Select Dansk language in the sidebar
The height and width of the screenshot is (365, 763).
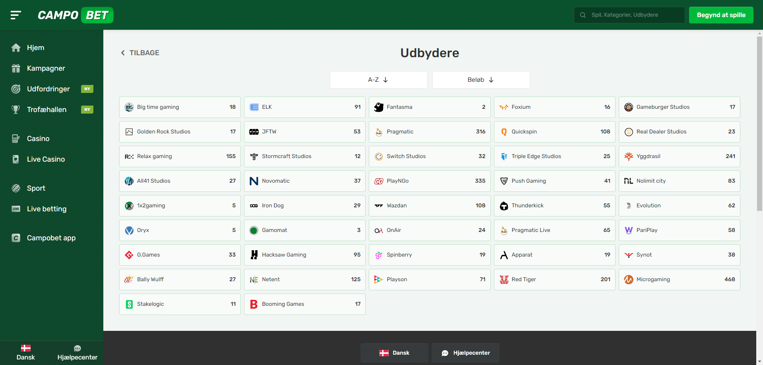[26, 353]
